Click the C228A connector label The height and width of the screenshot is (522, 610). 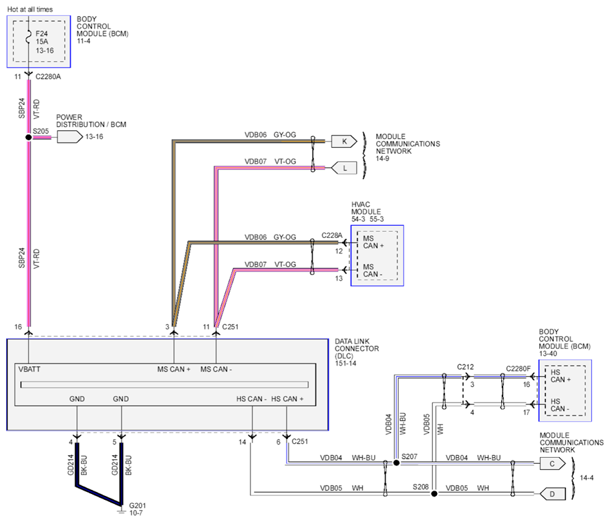331,235
